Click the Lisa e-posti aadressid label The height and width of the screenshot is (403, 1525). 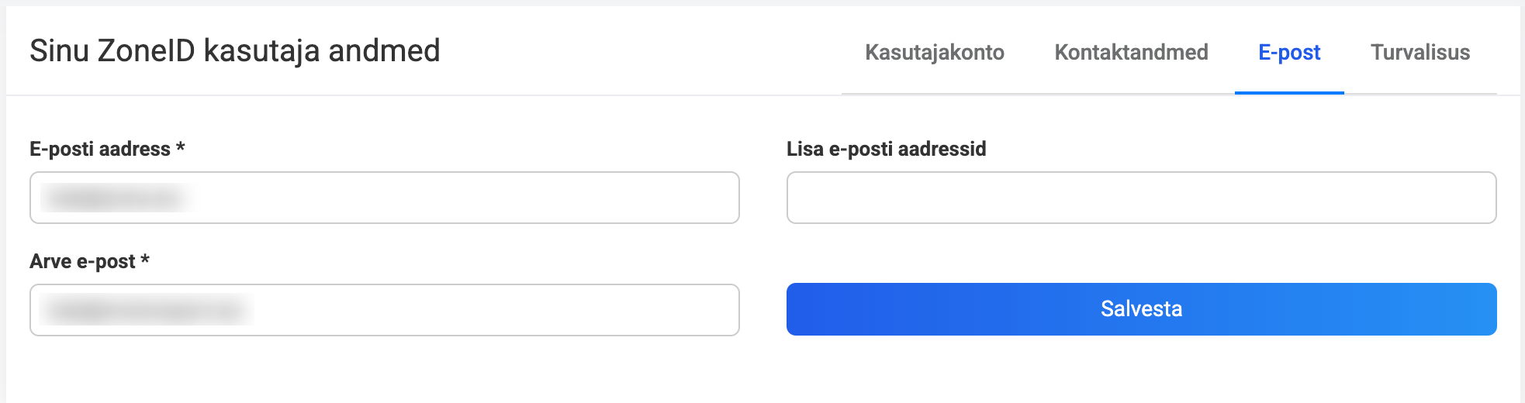pos(886,149)
